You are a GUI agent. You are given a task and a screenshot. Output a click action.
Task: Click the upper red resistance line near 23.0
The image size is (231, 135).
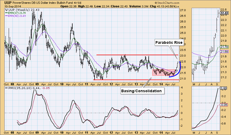click(x=137, y=55)
